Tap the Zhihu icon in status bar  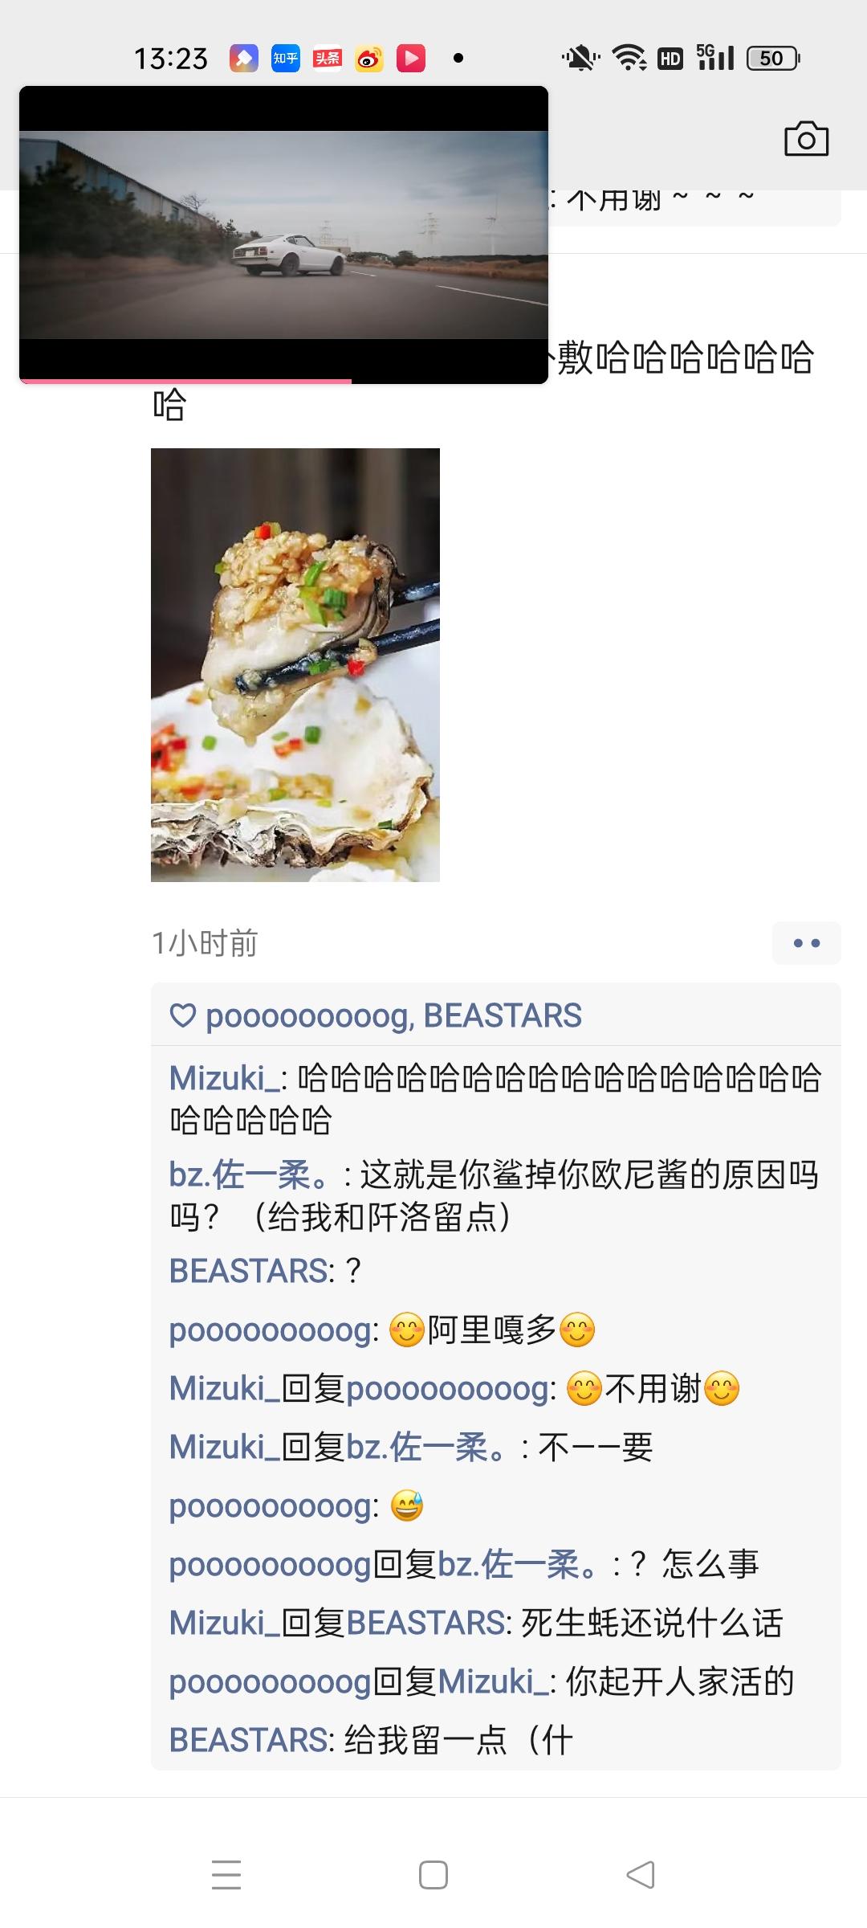click(x=285, y=58)
